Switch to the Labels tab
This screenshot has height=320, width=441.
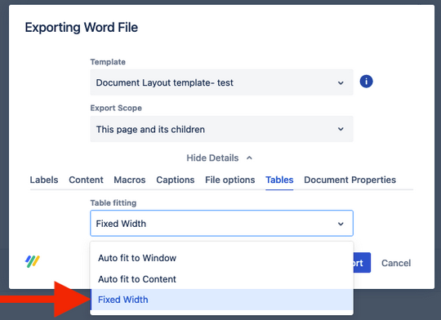click(x=44, y=180)
